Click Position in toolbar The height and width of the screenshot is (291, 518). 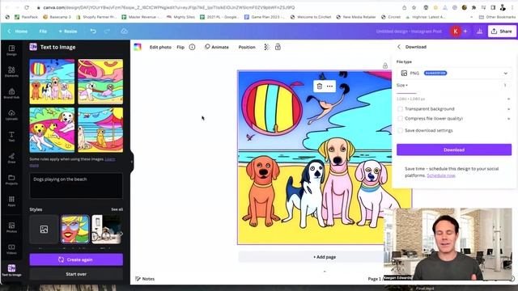[x=247, y=47]
